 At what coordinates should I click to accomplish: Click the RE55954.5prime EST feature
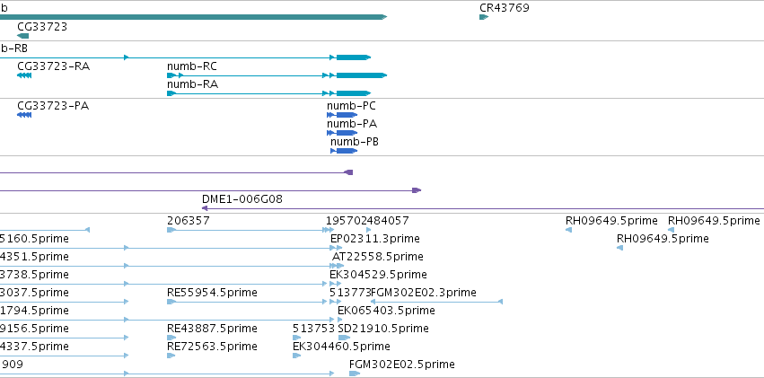[251, 302]
